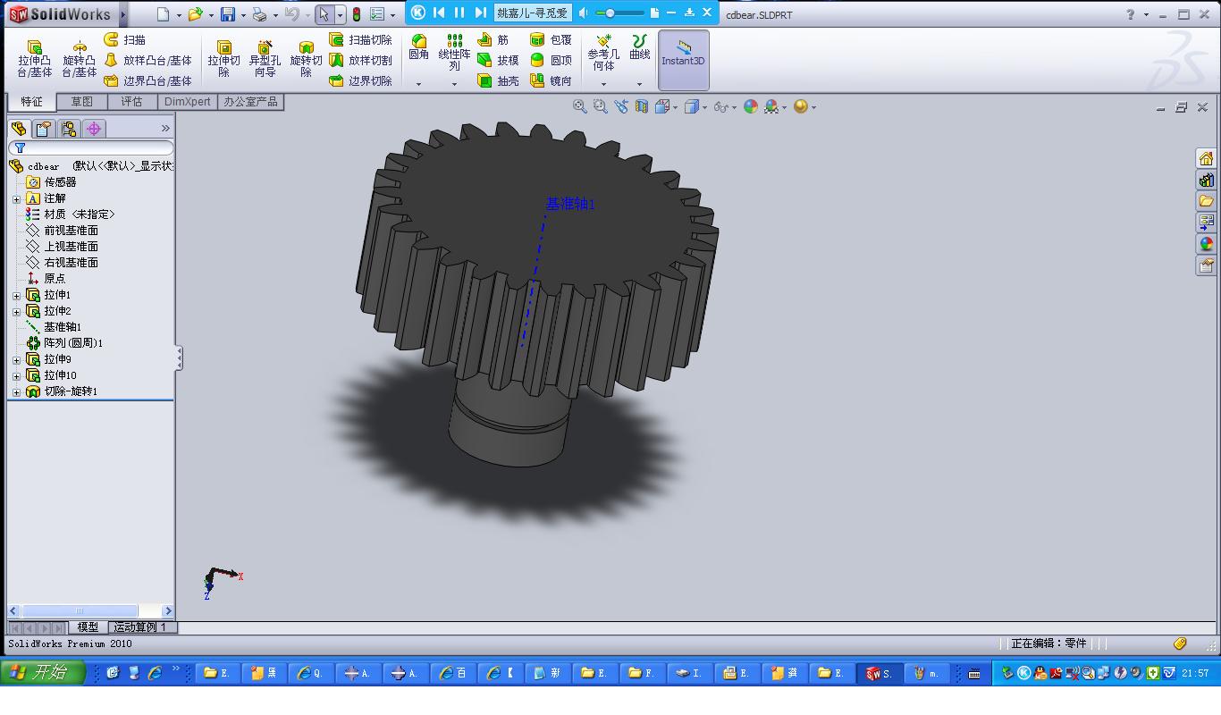The height and width of the screenshot is (715, 1221).
Task: Select the Lofted Boss/Base (放样凸台/基体) tool
Action: pyautogui.click(x=147, y=61)
